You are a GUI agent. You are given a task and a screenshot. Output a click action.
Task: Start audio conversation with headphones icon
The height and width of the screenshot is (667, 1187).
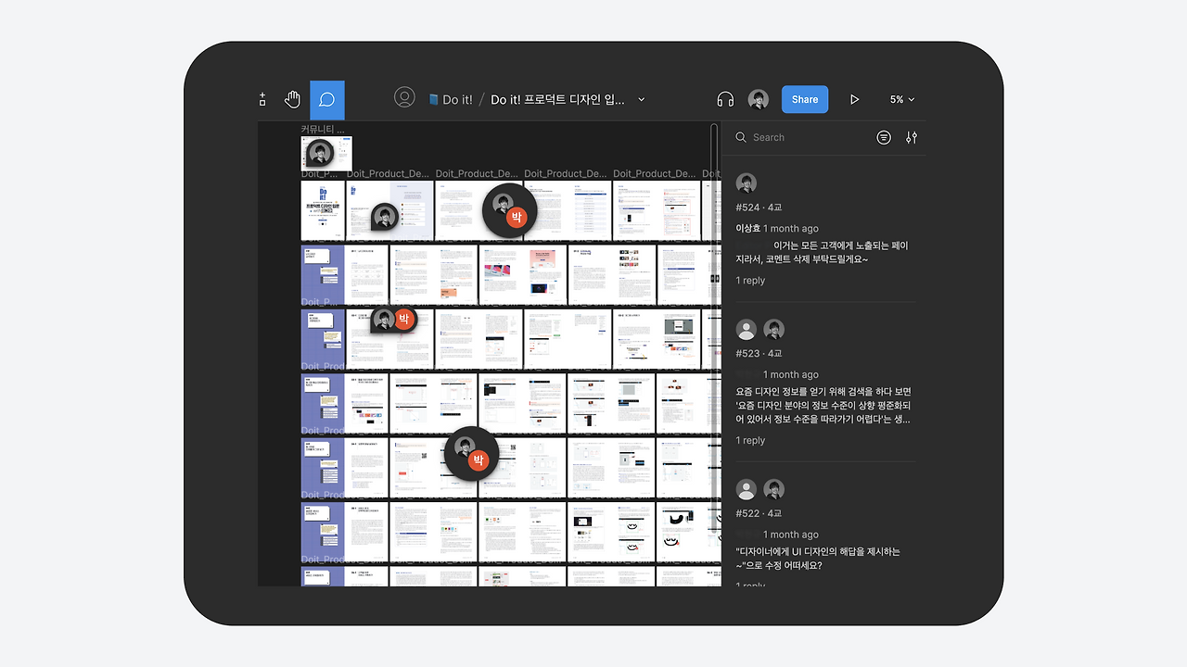(725, 100)
